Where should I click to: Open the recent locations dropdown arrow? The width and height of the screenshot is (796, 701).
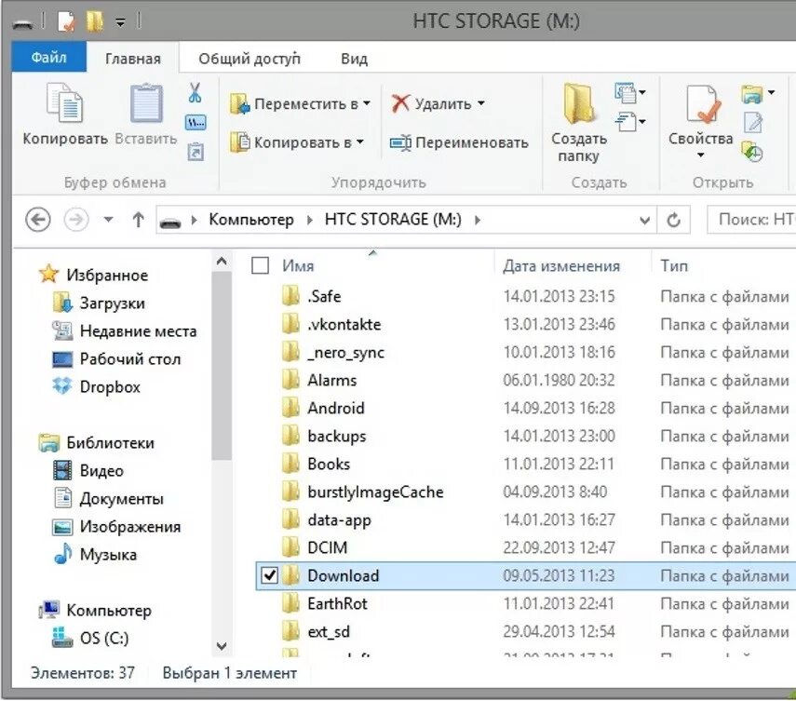108,220
